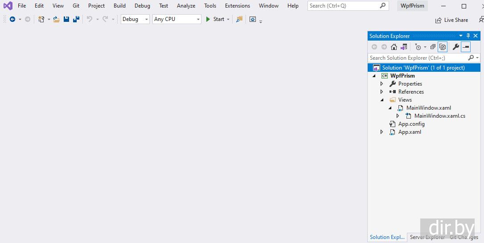This screenshot has height=243, width=484.
Task: Click Solution Explorer's Home icon
Action: click(x=394, y=47)
